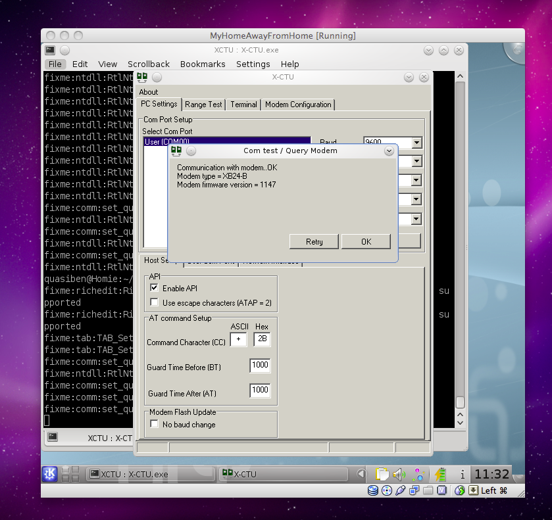This screenshot has height=520, width=552.
Task: Open the third Com Port dropdown arrow
Action: tap(417, 181)
